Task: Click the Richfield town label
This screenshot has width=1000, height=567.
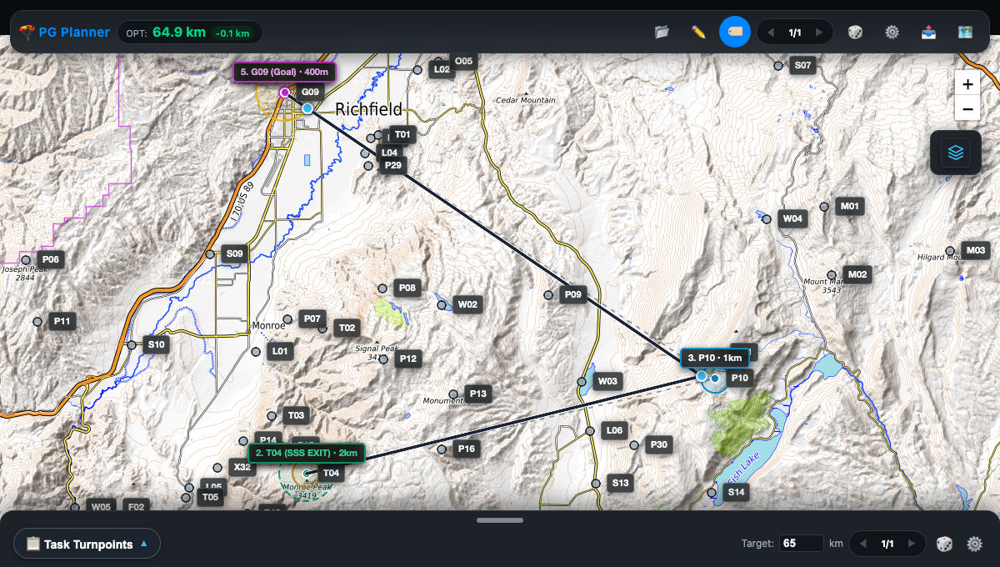Action: click(x=368, y=109)
